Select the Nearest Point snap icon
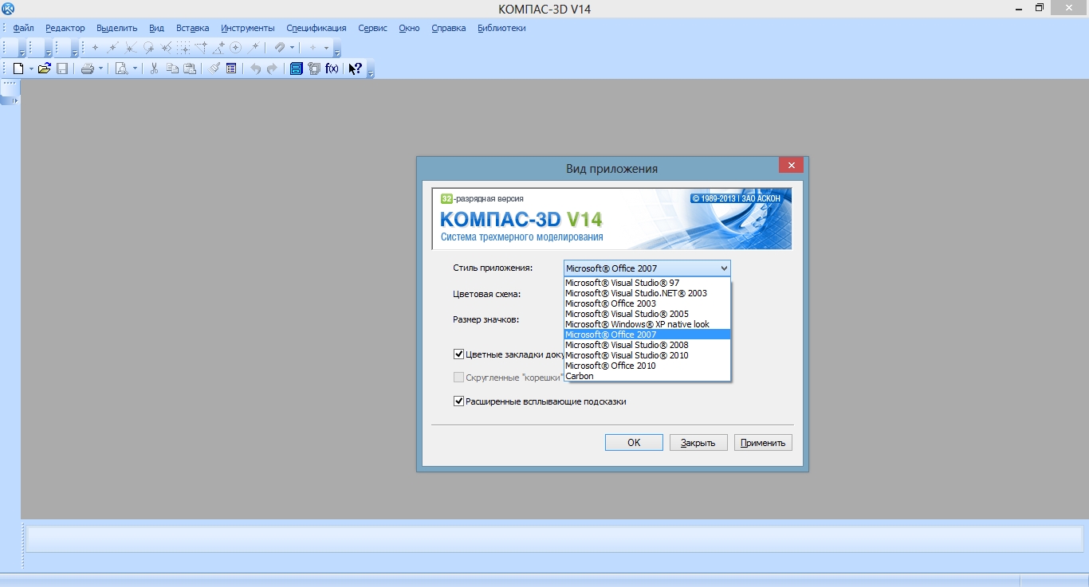The image size is (1089, 587). click(x=95, y=48)
